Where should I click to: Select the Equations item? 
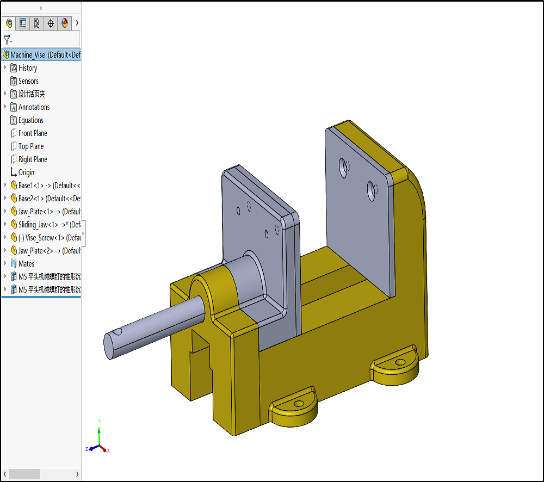coord(30,120)
